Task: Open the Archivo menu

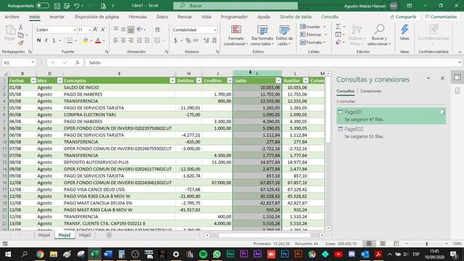Action: point(12,17)
